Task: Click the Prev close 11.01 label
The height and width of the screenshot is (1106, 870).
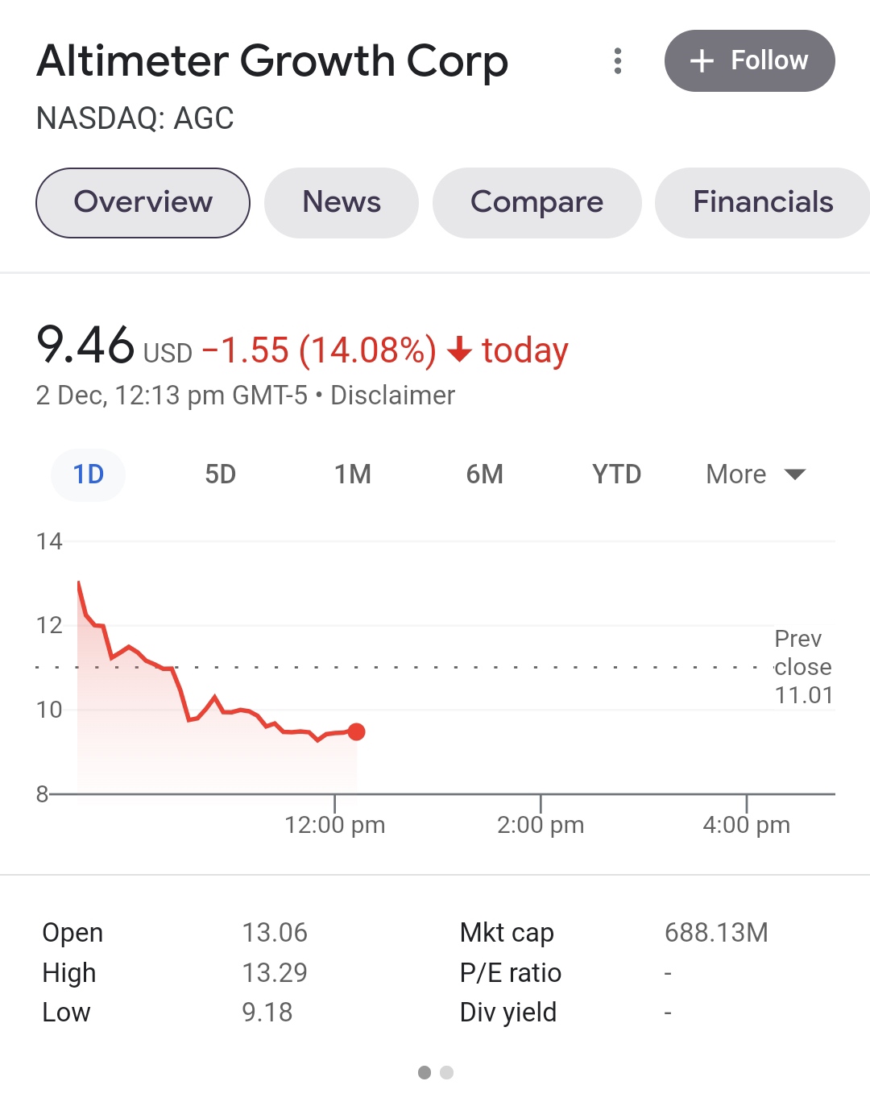Action: coord(802,667)
